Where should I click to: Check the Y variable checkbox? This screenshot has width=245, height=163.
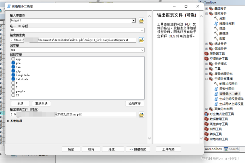click(x=13, y=87)
